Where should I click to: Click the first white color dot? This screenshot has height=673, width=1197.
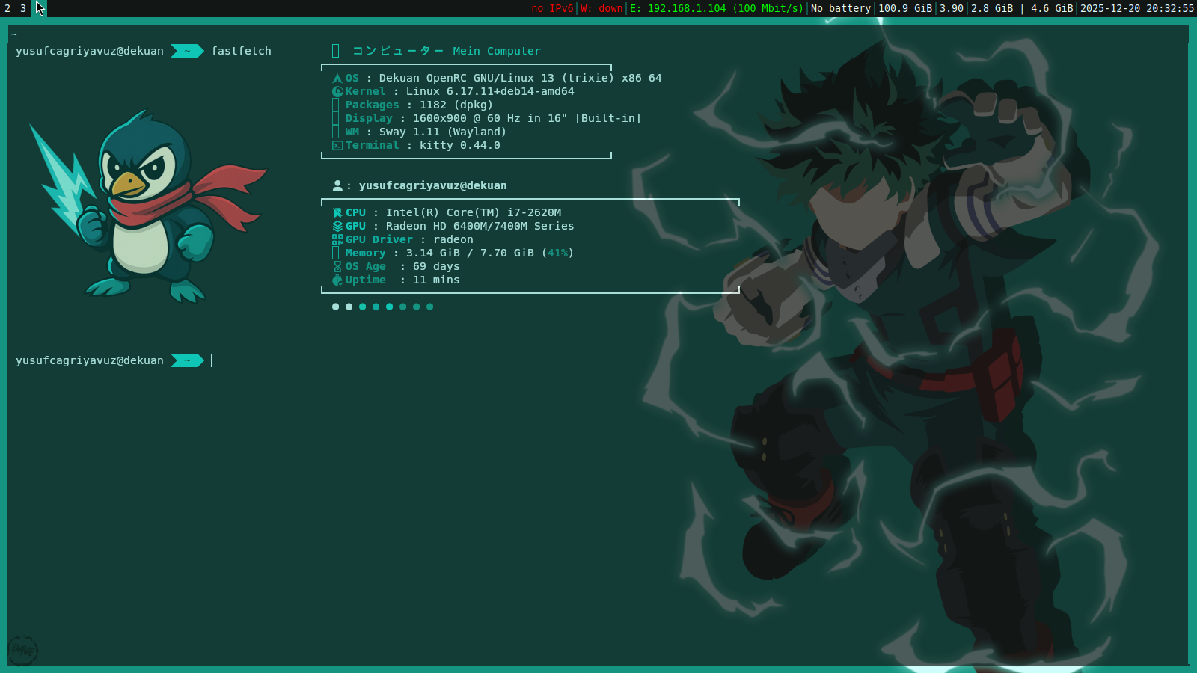[x=335, y=307]
